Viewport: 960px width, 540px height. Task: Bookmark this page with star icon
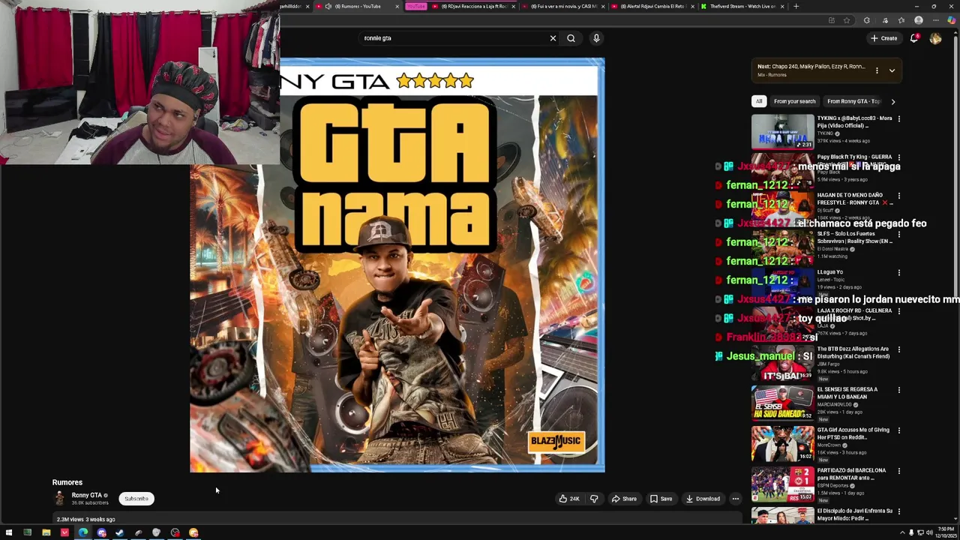tap(847, 20)
